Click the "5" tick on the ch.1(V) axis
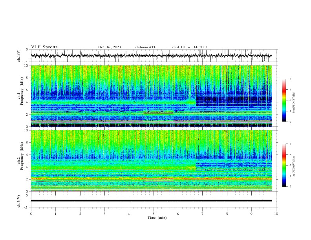 coord(27,50)
